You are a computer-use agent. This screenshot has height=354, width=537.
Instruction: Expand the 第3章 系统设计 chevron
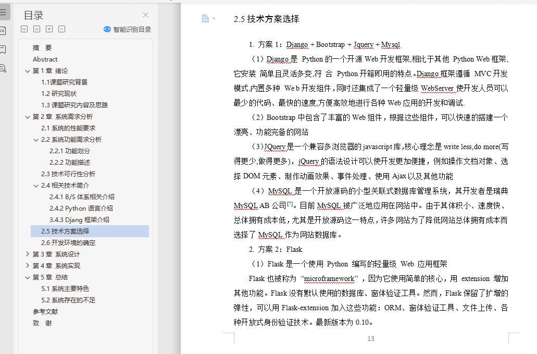click(28, 254)
